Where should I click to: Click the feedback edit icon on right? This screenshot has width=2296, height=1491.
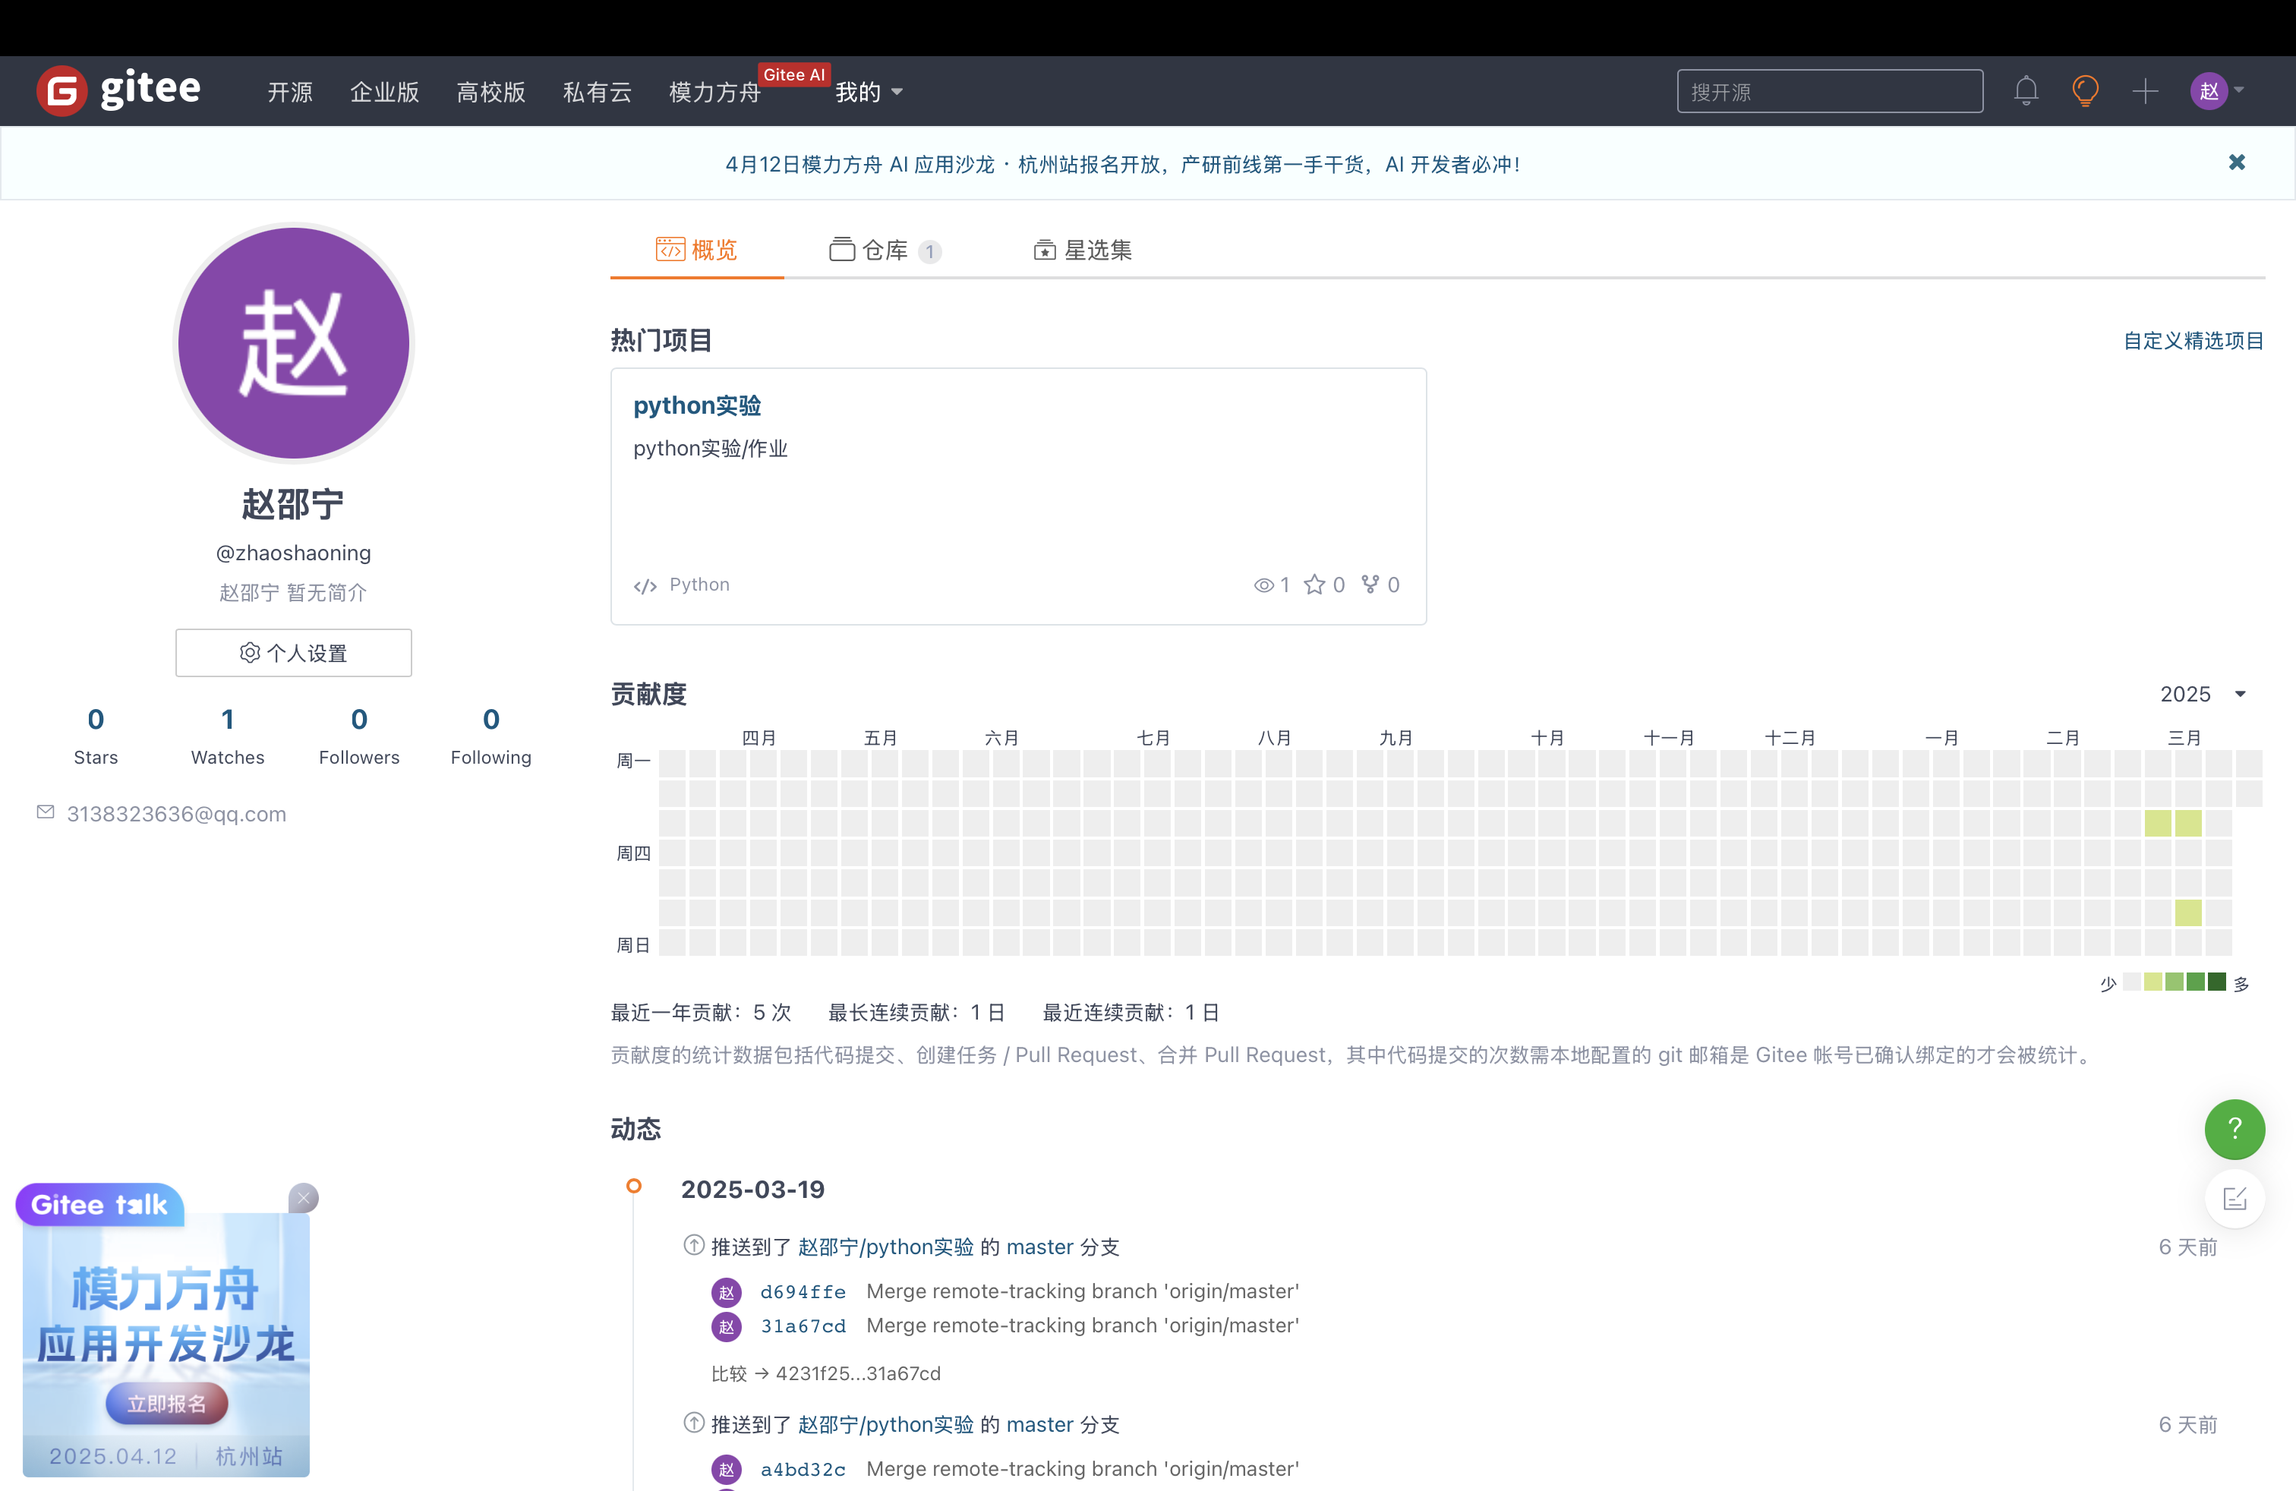[x=2234, y=1198]
